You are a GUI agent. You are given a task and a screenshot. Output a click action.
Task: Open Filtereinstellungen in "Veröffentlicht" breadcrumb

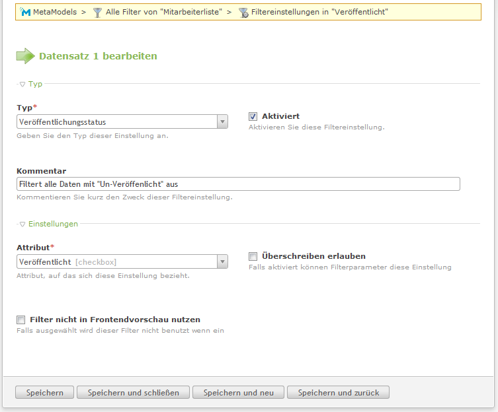(x=319, y=12)
